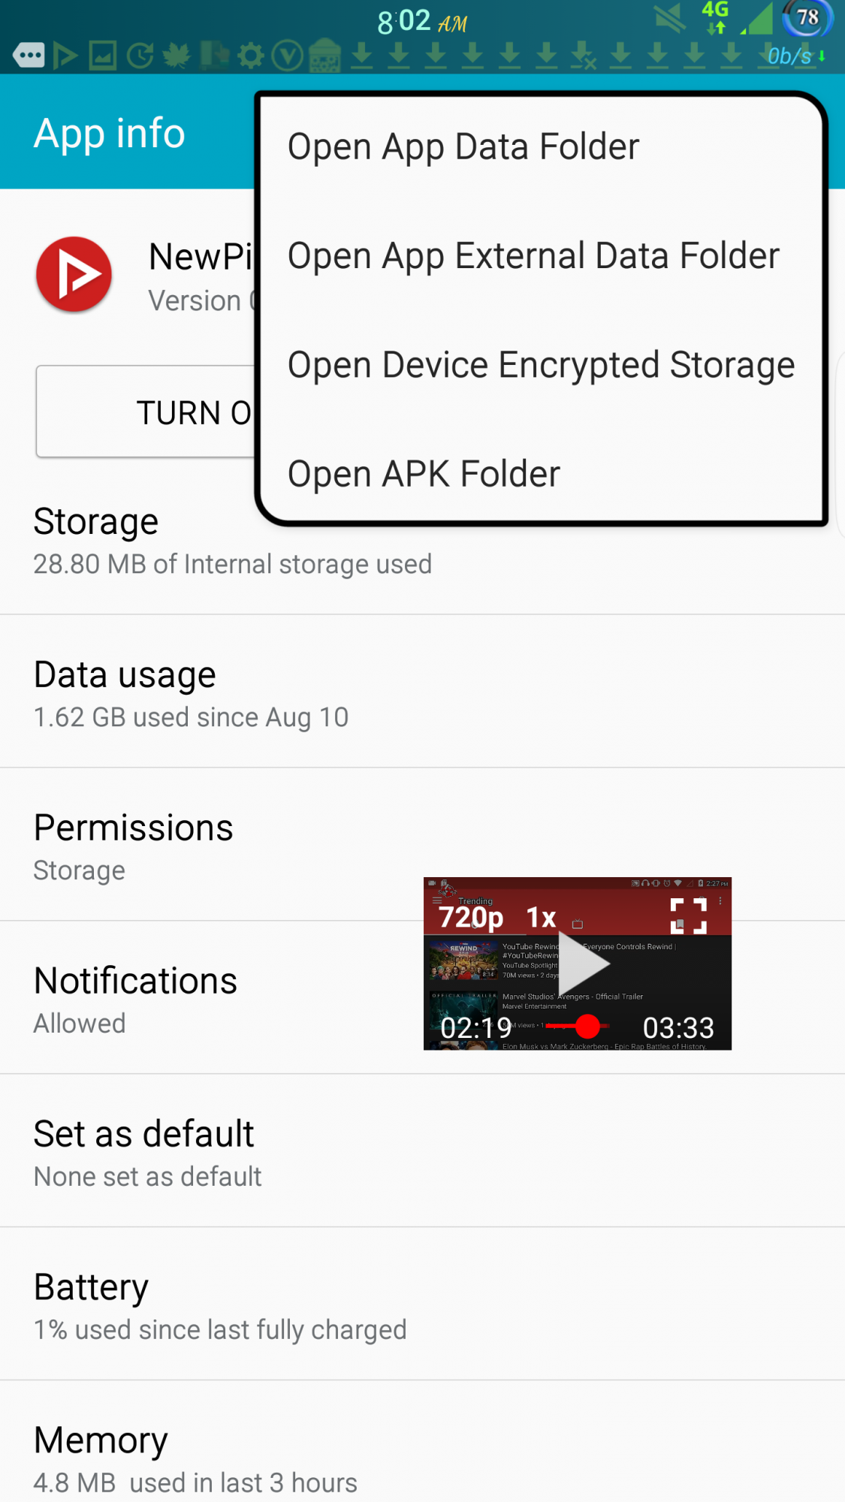This screenshot has width=845, height=1502.
Task: Tap fullscreen icon on popup player
Action: pos(688,916)
